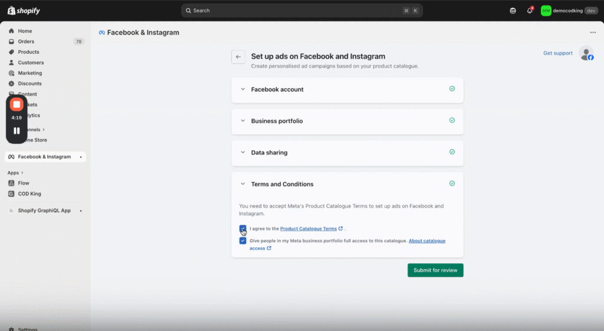Expand the Data sharing section
The width and height of the screenshot is (604, 331).
tap(347, 153)
